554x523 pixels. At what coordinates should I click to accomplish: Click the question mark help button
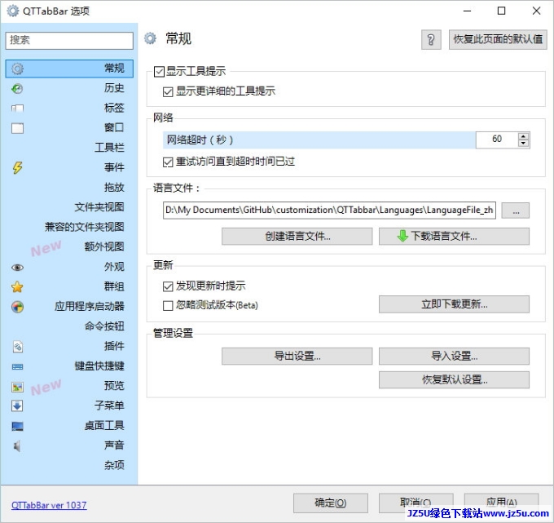(x=431, y=40)
